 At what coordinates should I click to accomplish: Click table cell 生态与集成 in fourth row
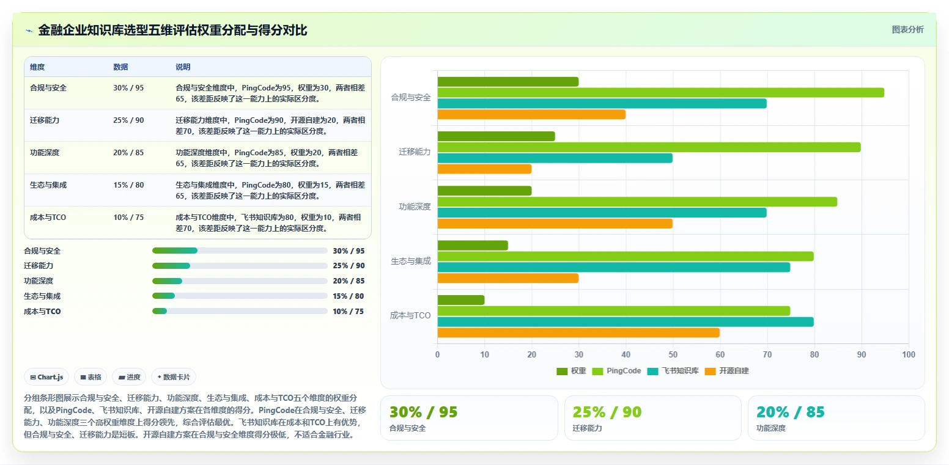click(48, 185)
